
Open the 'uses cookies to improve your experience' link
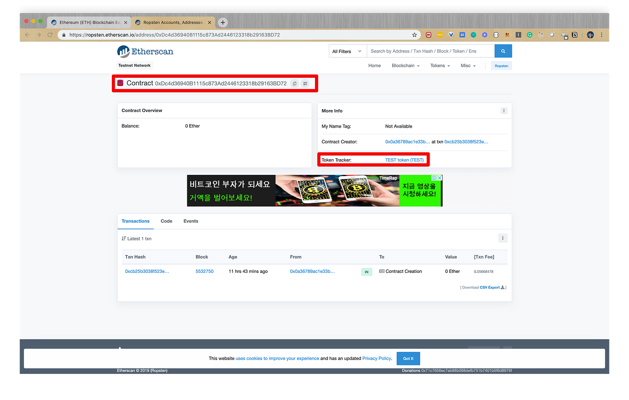277,359
